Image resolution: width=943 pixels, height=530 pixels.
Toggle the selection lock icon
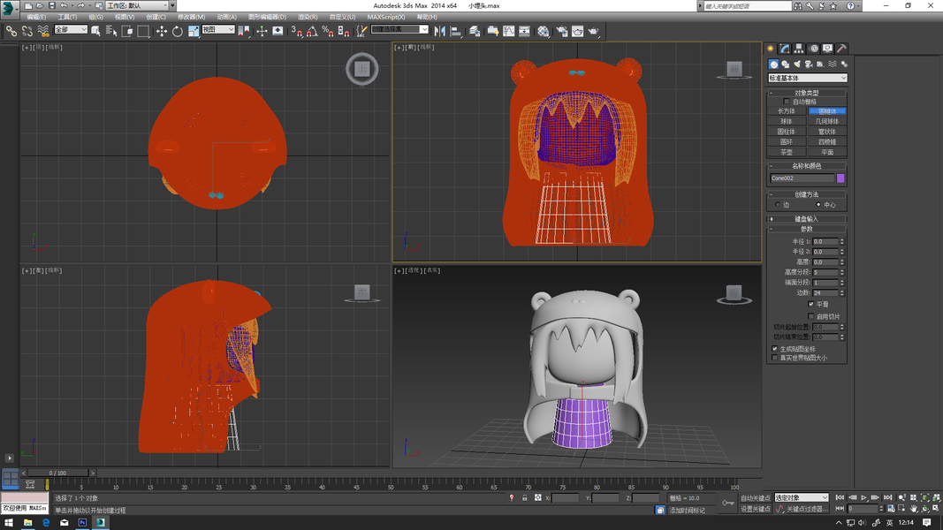click(x=524, y=497)
